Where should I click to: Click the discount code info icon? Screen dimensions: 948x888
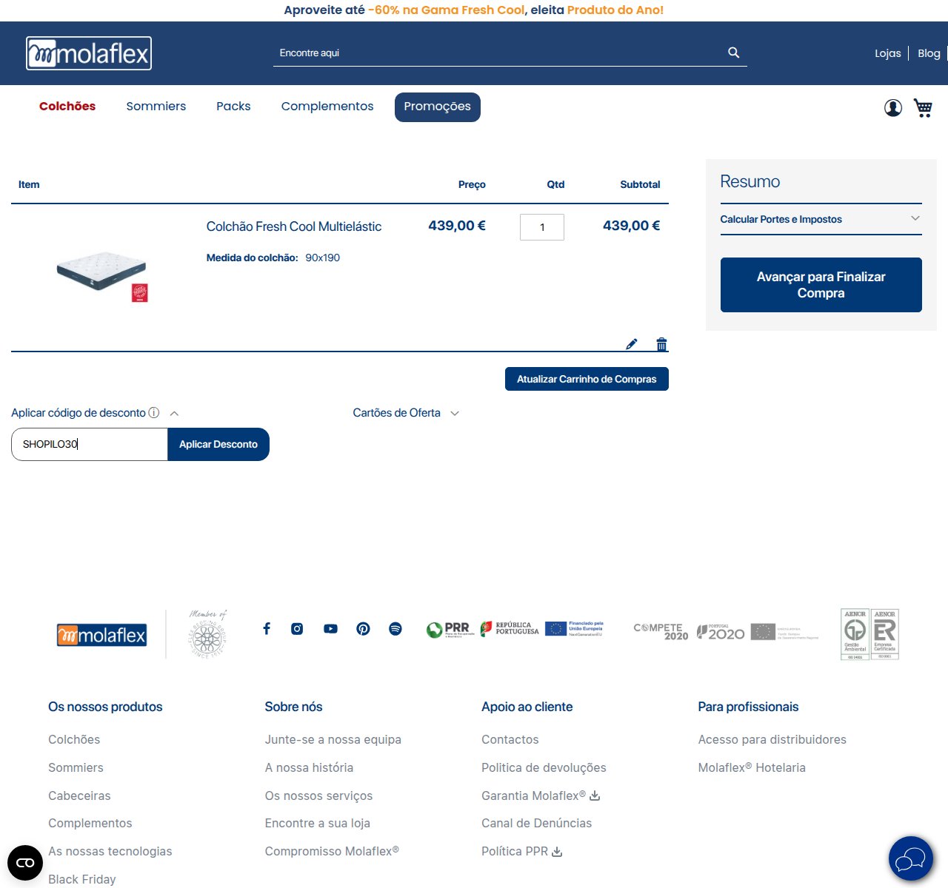coord(154,413)
